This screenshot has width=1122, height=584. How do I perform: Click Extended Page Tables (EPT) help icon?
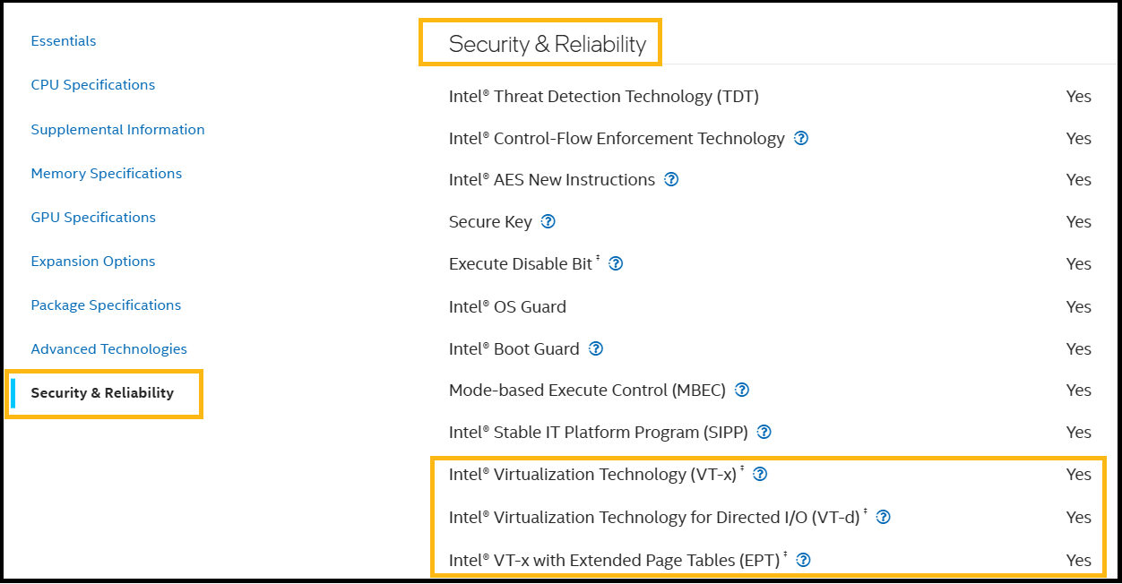(x=803, y=560)
